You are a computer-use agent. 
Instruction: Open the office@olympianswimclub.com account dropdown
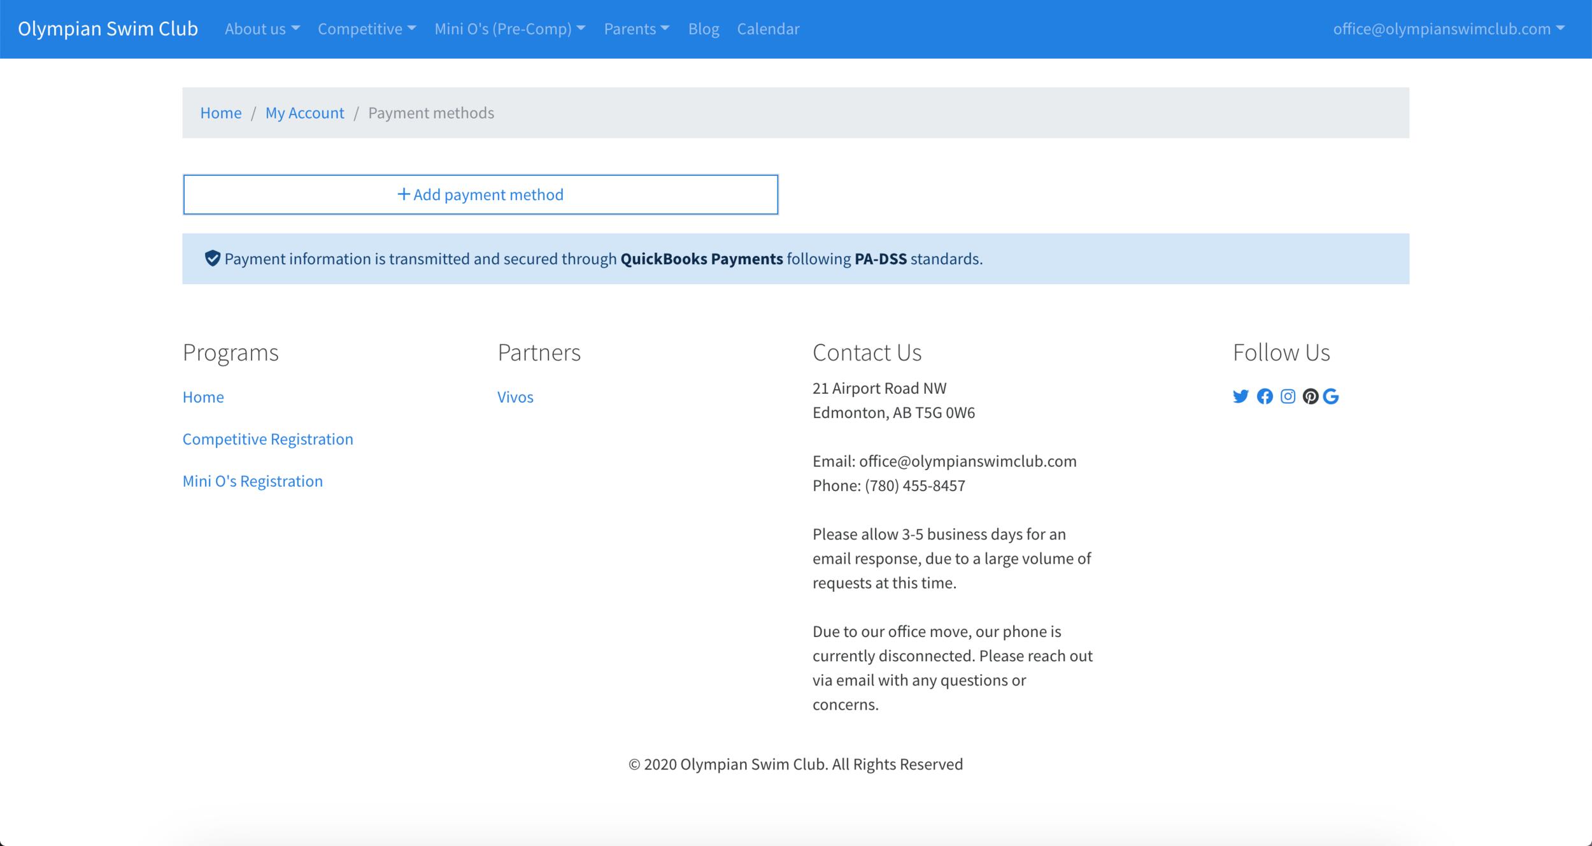(1448, 29)
